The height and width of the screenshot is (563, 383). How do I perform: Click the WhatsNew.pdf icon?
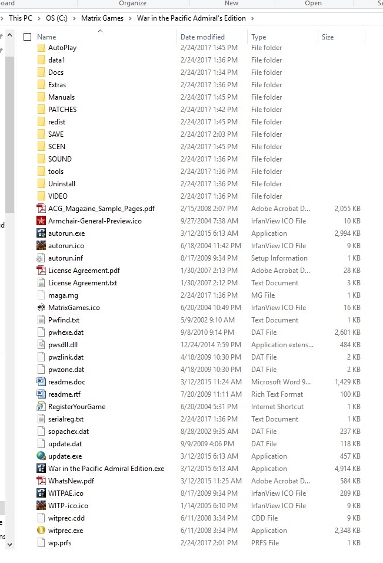click(x=41, y=481)
